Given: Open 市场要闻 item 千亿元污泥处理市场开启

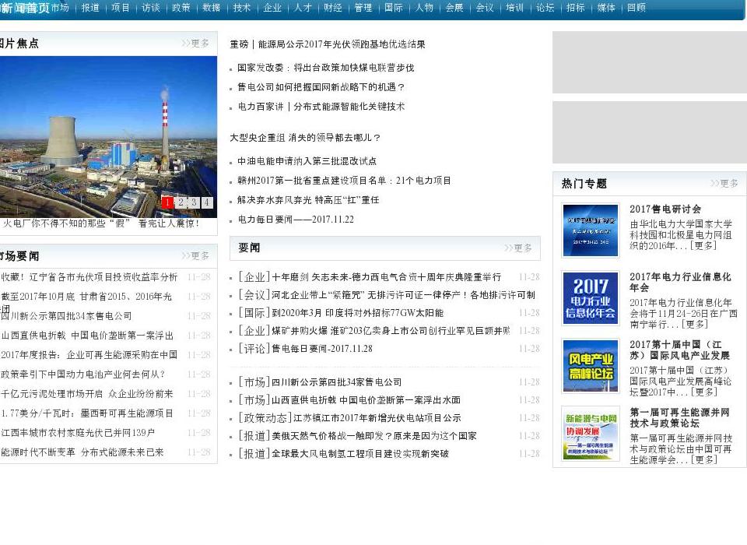Looking at the screenshot, I should tap(87, 394).
